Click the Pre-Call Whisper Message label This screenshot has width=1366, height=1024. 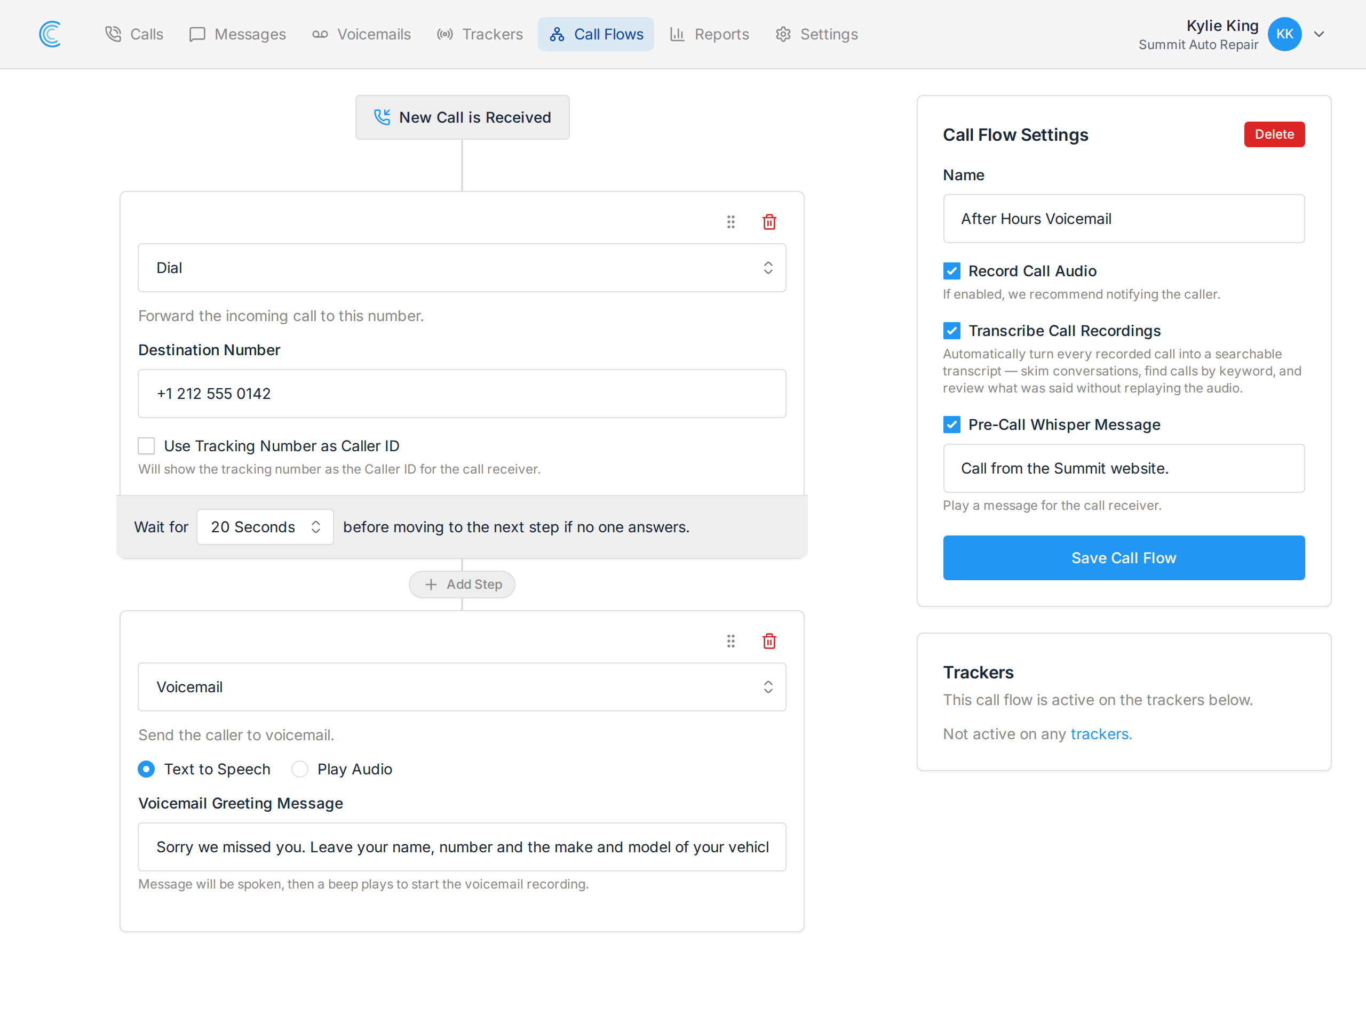point(1064,425)
